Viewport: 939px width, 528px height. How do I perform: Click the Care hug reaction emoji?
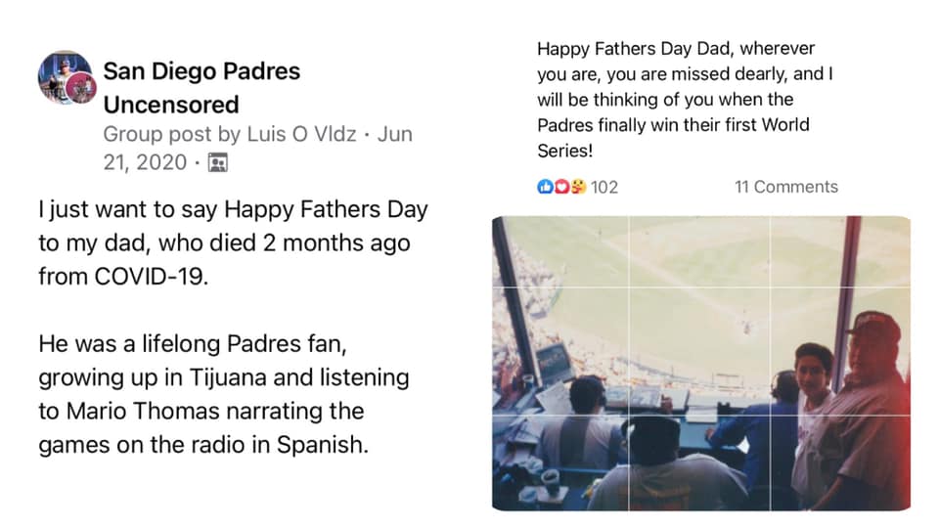578,187
